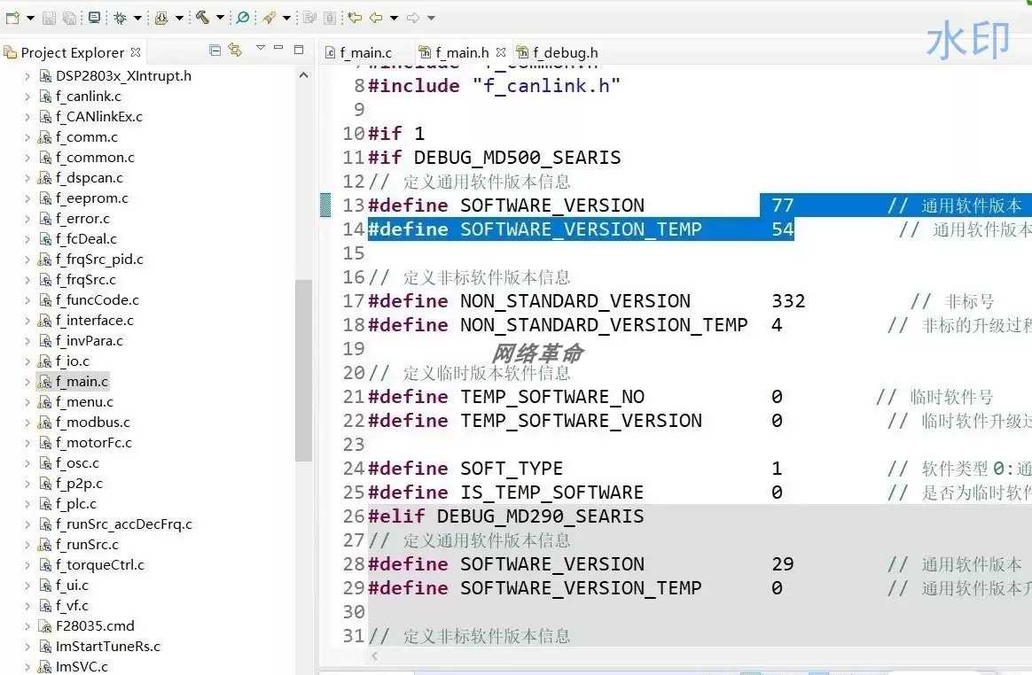Click the New file toolbar icon

coord(12,18)
